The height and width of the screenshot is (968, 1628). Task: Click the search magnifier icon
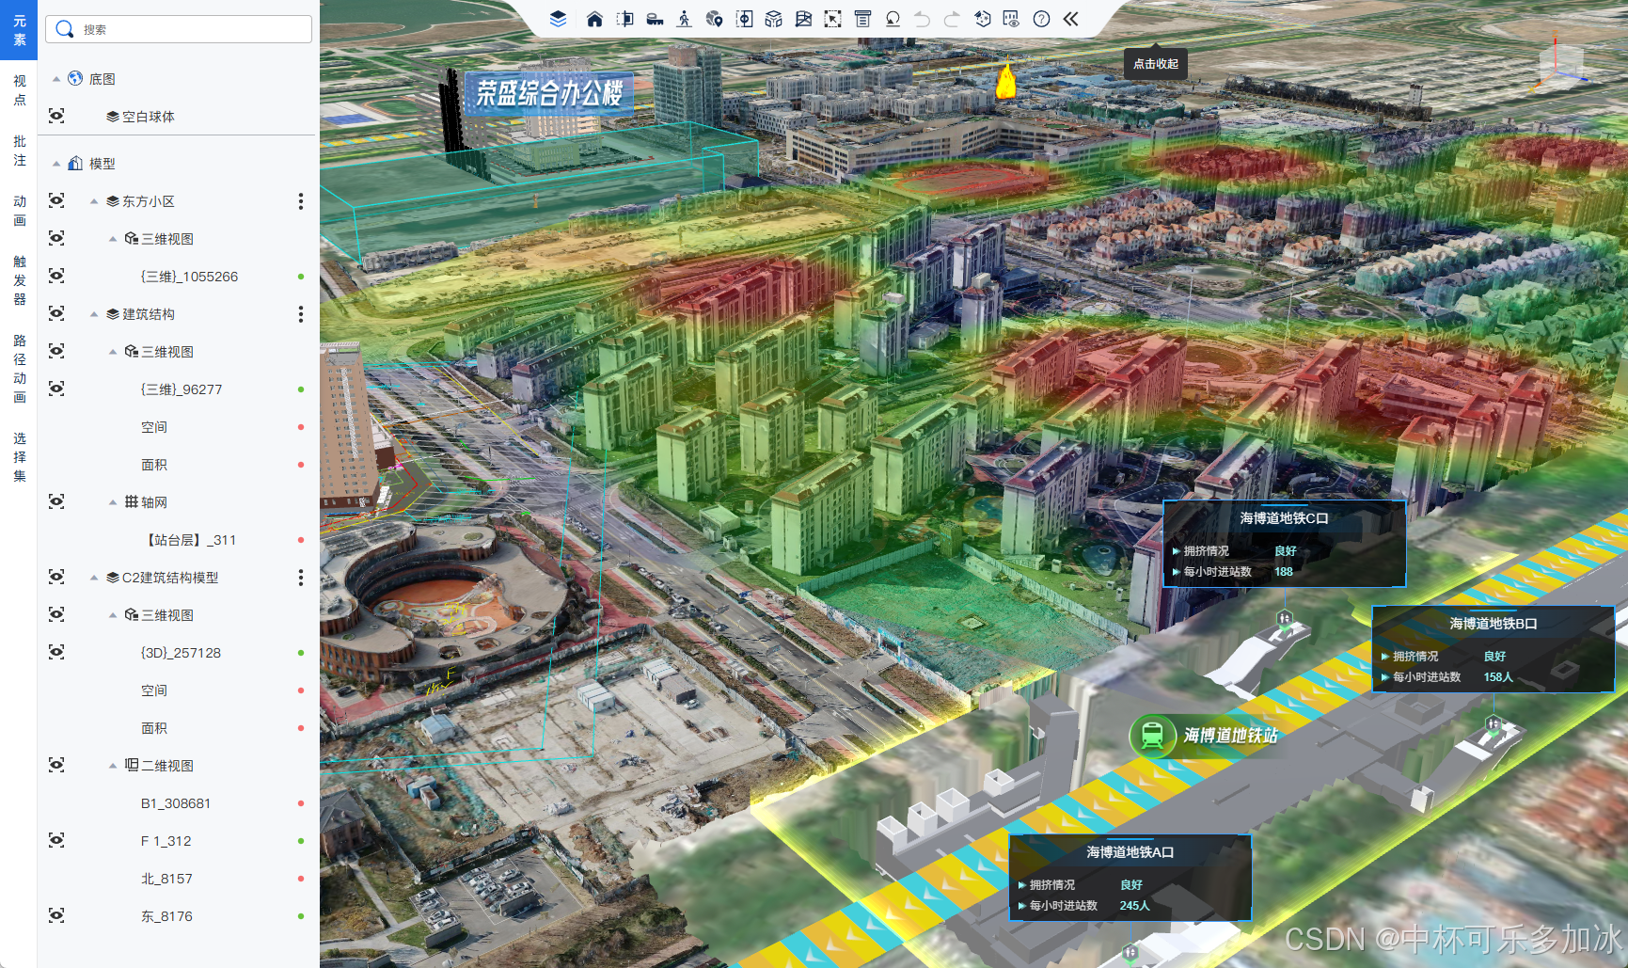(x=64, y=29)
